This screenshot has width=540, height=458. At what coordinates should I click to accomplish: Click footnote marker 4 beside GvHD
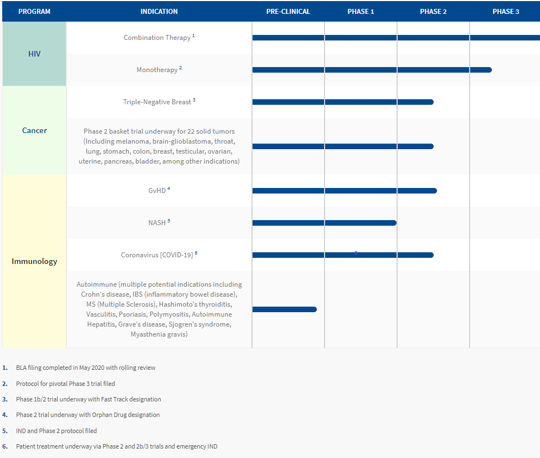click(169, 188)
